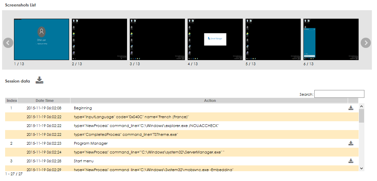View Server Manager screenshot 4 / 13
Image resolution: width=377 pixels, height=181 pixels.
coord(215,39)
